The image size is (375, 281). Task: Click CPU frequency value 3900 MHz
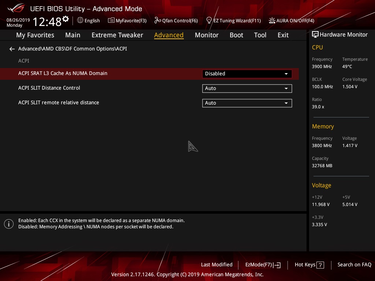click(322, 67)
